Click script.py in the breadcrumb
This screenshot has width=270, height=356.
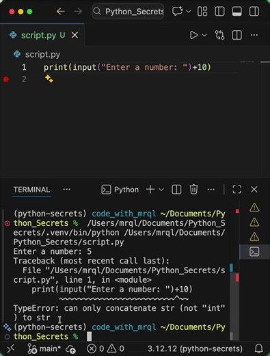(x=42, y=54)
